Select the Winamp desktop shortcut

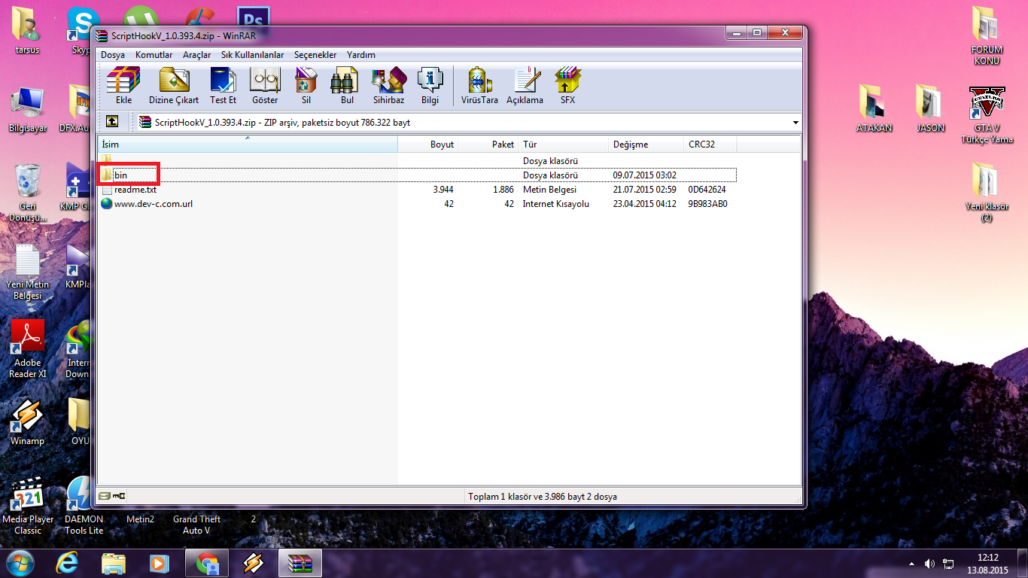pos(28,421)
